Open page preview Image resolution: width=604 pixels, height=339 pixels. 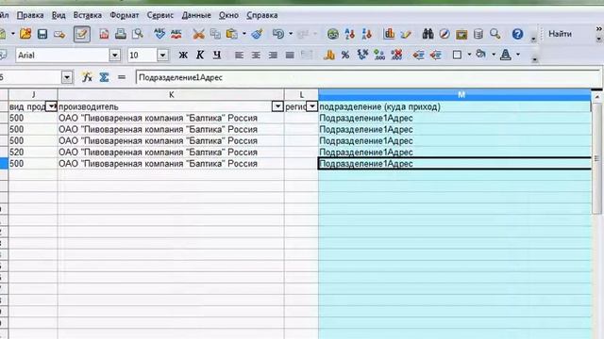(x=137, y=34)
